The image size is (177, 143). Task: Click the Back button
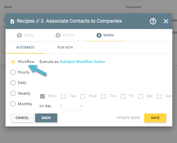tap(46, 118)
